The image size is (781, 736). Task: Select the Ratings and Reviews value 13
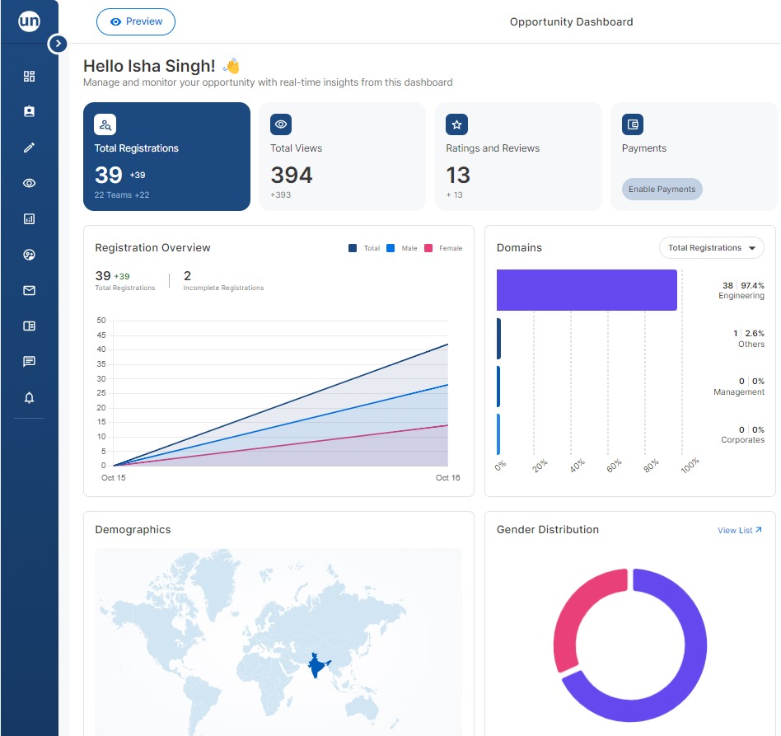click(x=458, y=175)
